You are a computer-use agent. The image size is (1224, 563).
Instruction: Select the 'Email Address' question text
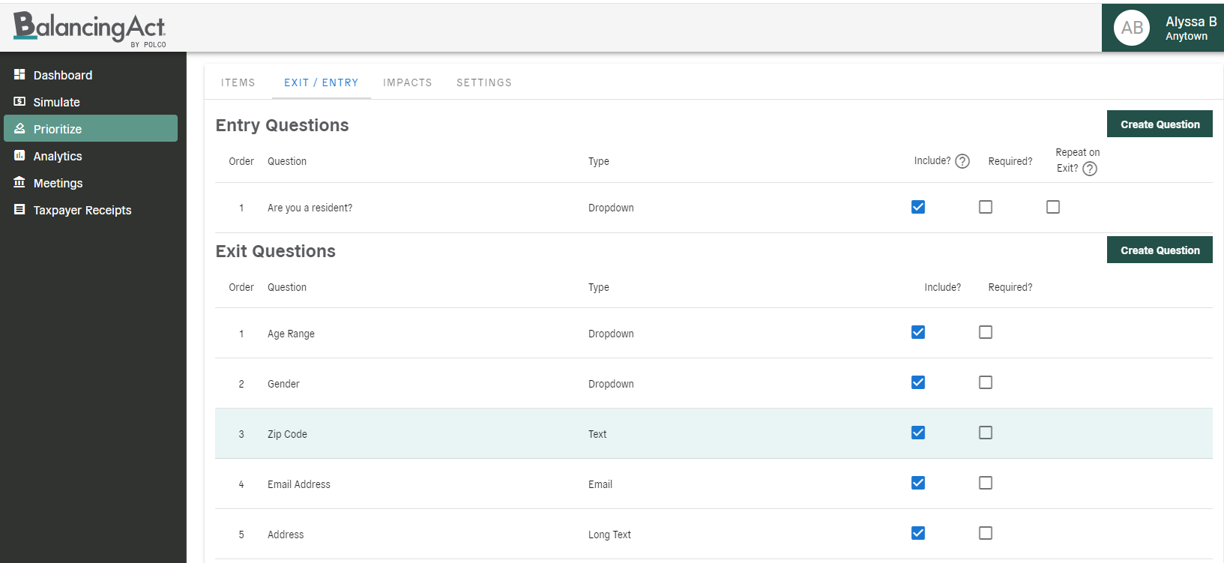click(x=299, y=484)
